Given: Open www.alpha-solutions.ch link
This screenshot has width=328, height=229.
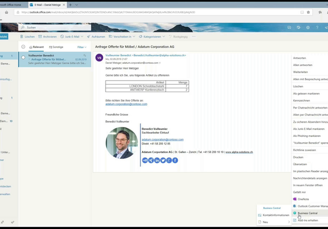Looking at the screenshot, I should (239, 152).
